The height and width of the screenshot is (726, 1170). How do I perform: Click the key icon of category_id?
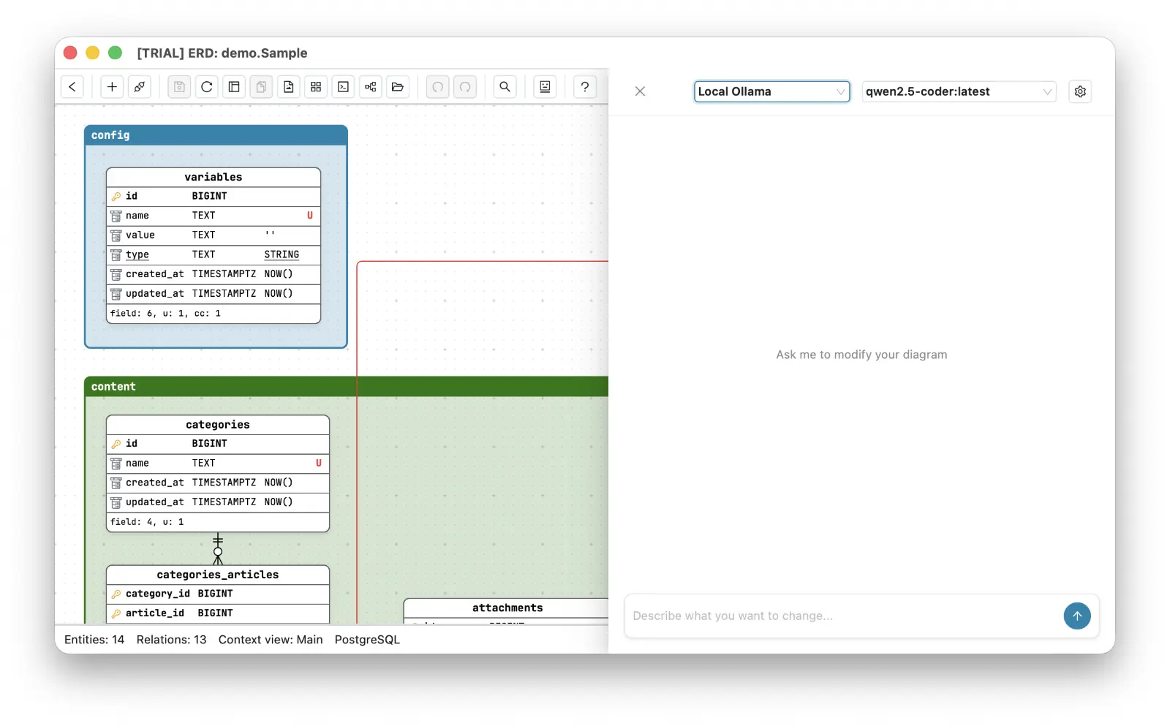[x=116, y=594]
